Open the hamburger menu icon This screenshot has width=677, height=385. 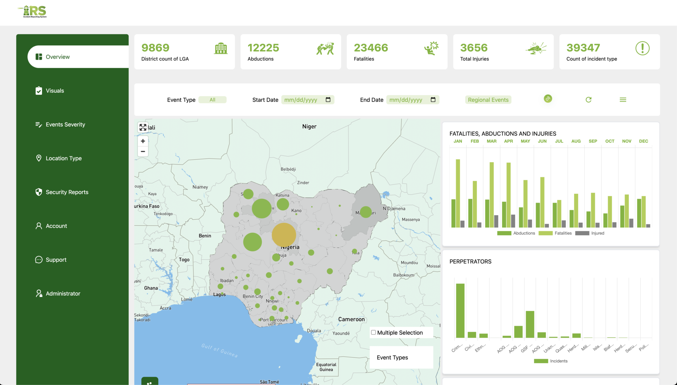(x=623, y=100)
